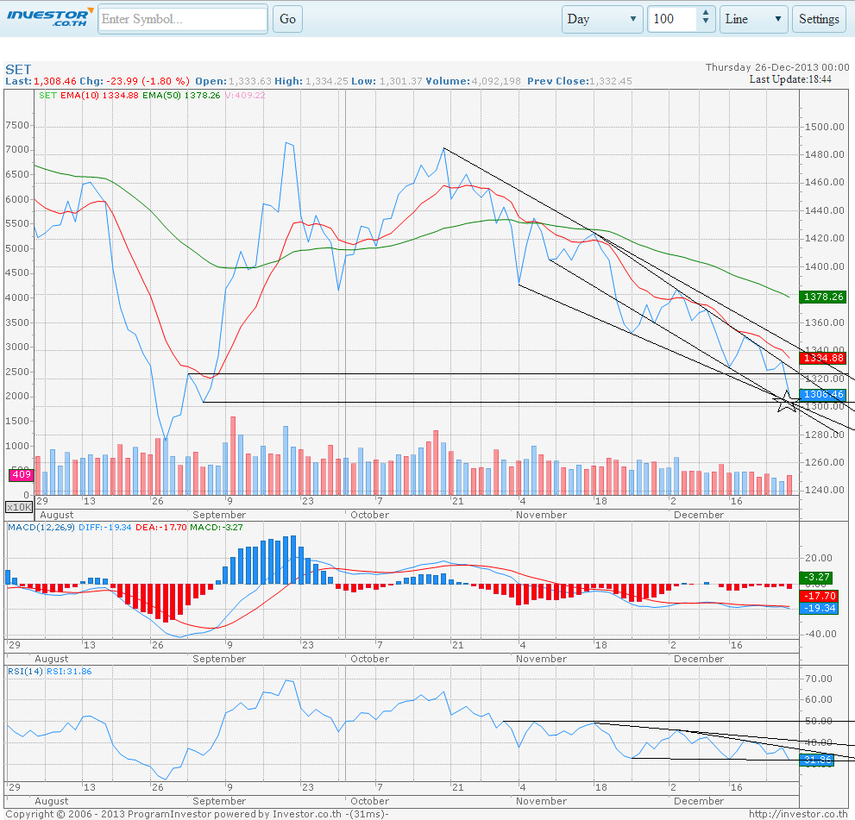Click the green 1378.26 EMA(50) price tag
The width and height of the screenshot is (855, 820).
(x=822, y=297)
